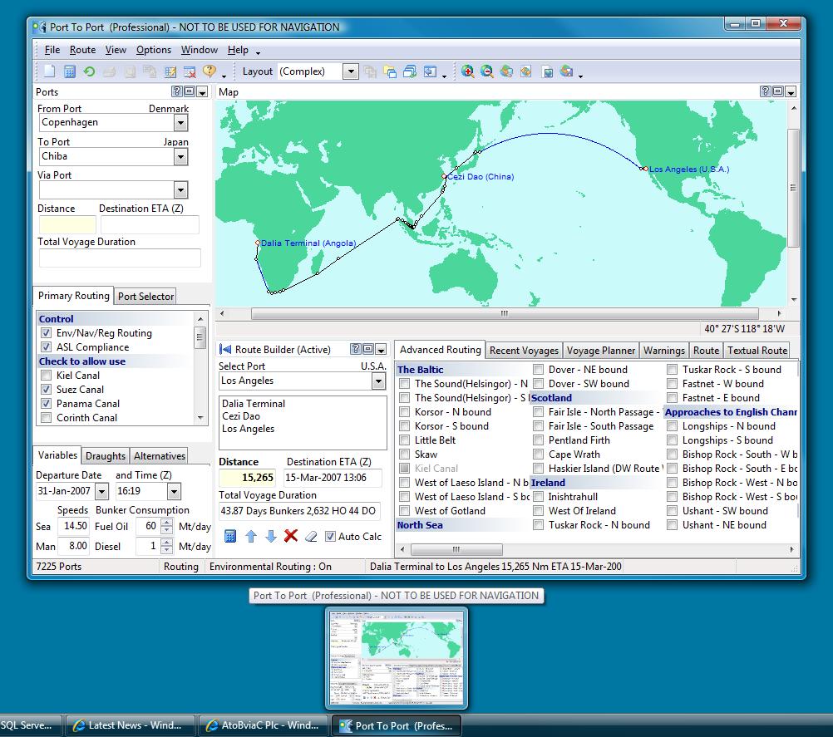
Task: Click the yellow question mark help icon
Action: pos(209,71)
